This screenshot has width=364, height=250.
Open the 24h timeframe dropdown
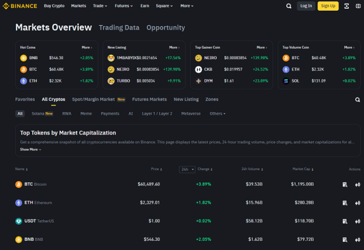[187, 170]
